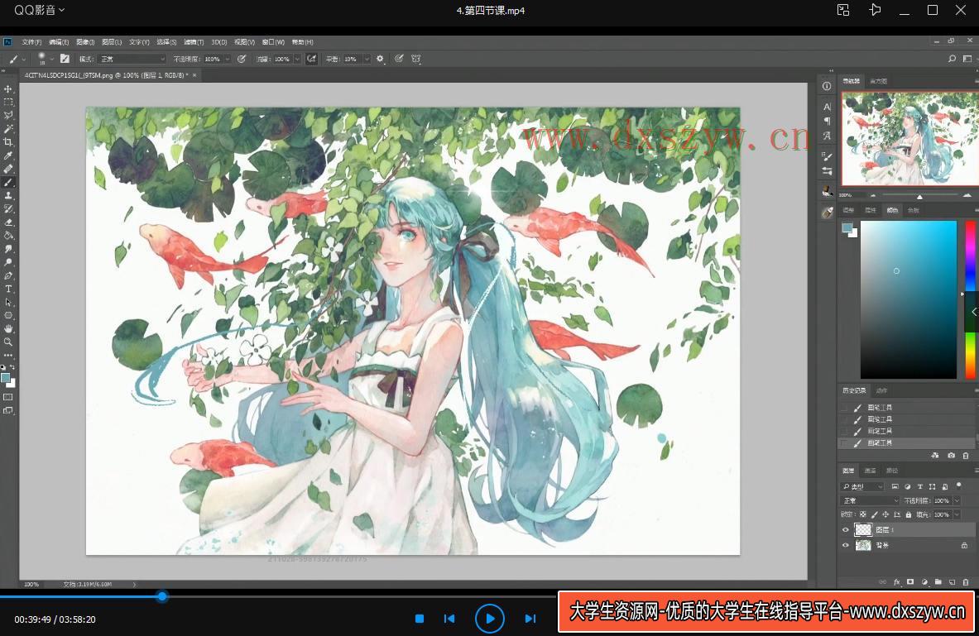Select the Horizontal Type tool

coord(8,289)
